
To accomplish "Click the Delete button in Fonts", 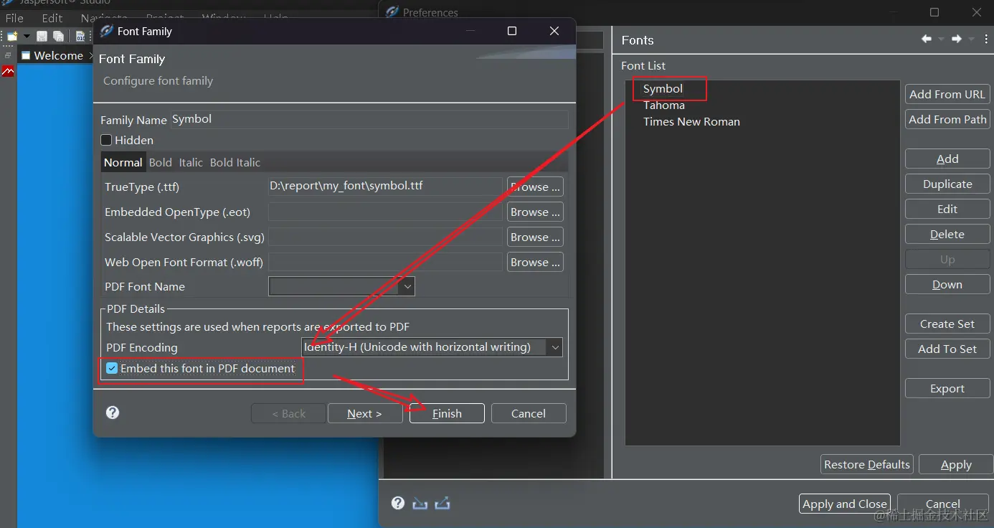I will click(947, 234).
